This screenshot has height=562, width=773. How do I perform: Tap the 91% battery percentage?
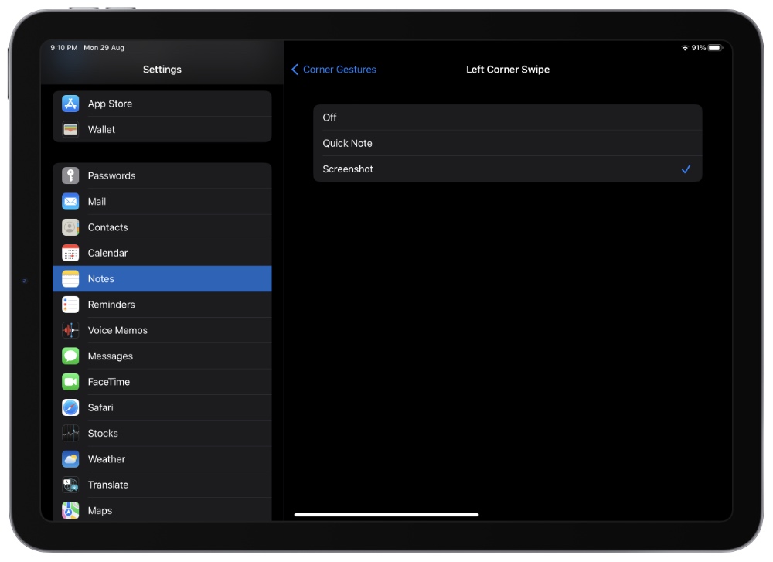point(699,48)
